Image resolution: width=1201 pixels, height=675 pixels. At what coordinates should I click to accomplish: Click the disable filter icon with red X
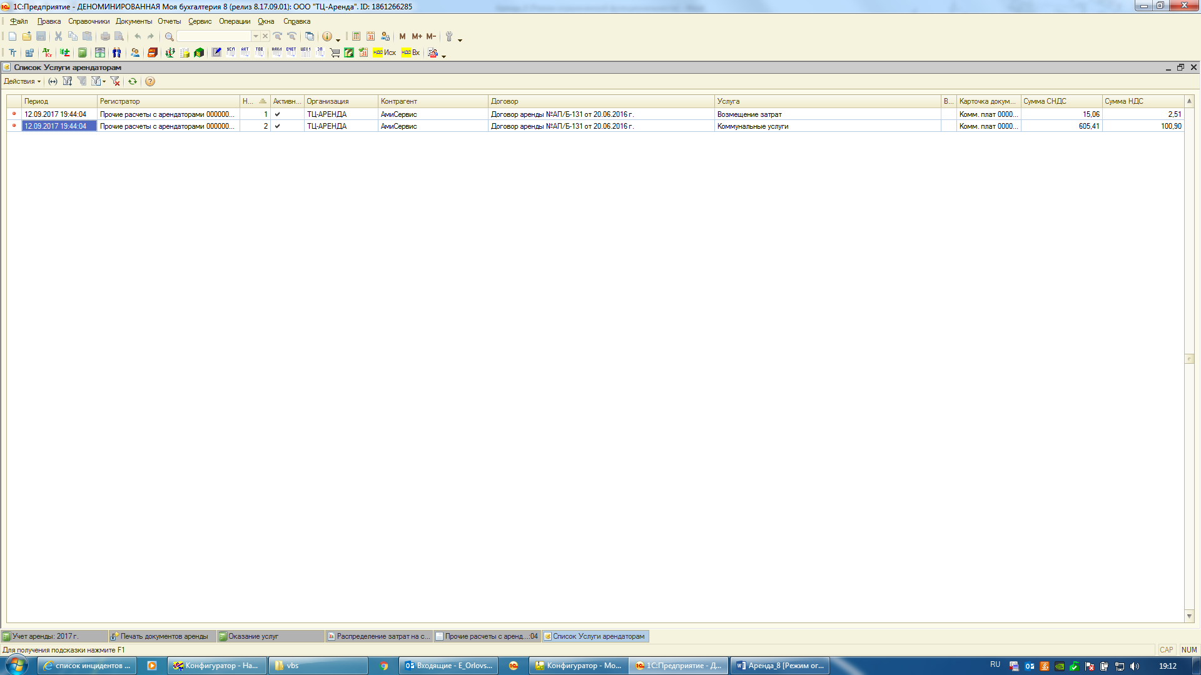115,81
